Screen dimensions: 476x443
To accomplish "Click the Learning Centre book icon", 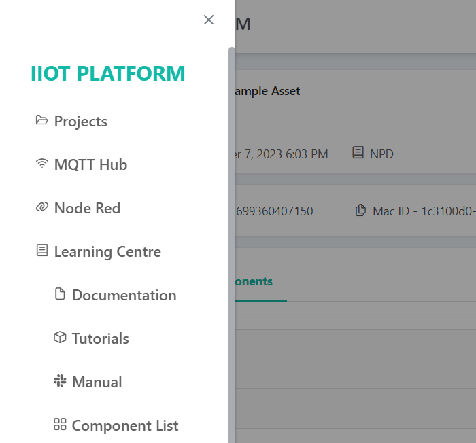I will (42, 251).
